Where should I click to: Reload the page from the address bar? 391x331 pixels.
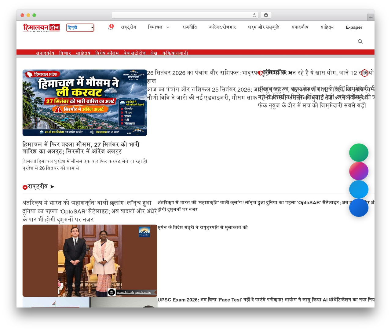click(254, 15)
